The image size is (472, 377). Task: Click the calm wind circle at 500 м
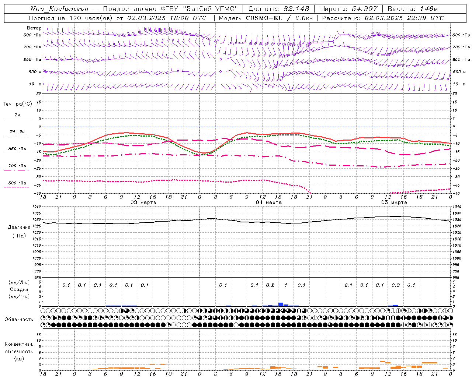(x=221, y=71)
